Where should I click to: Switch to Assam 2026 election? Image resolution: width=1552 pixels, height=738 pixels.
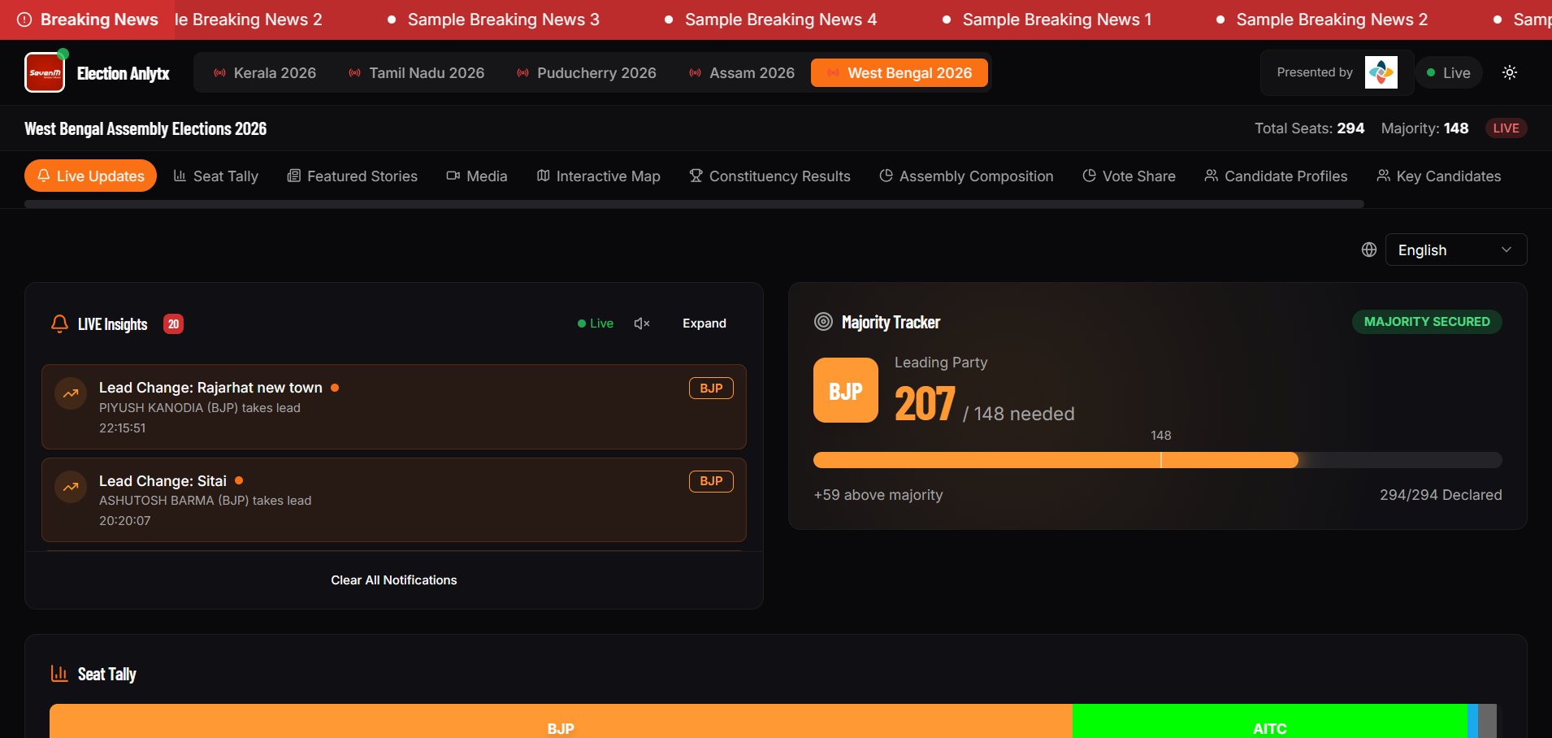(742, 73)
